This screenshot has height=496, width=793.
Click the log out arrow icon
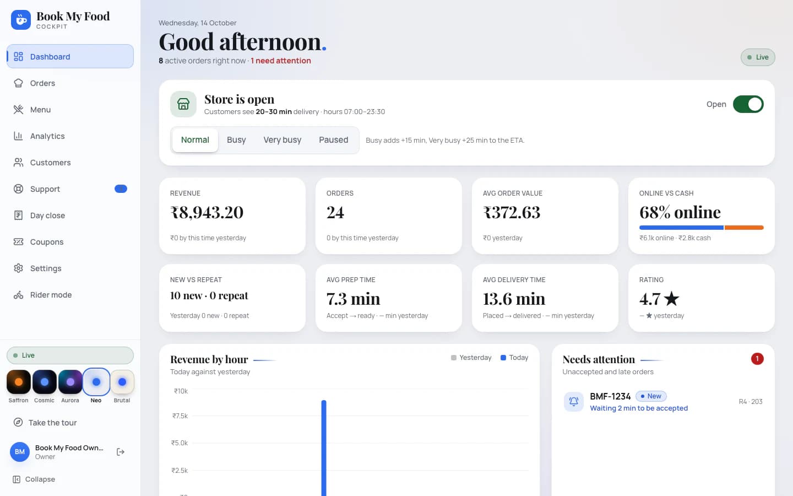point(121,452)
